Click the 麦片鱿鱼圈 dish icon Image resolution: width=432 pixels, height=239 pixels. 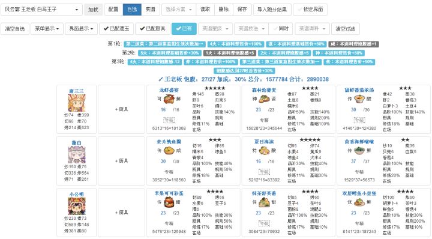click(169, 151)
